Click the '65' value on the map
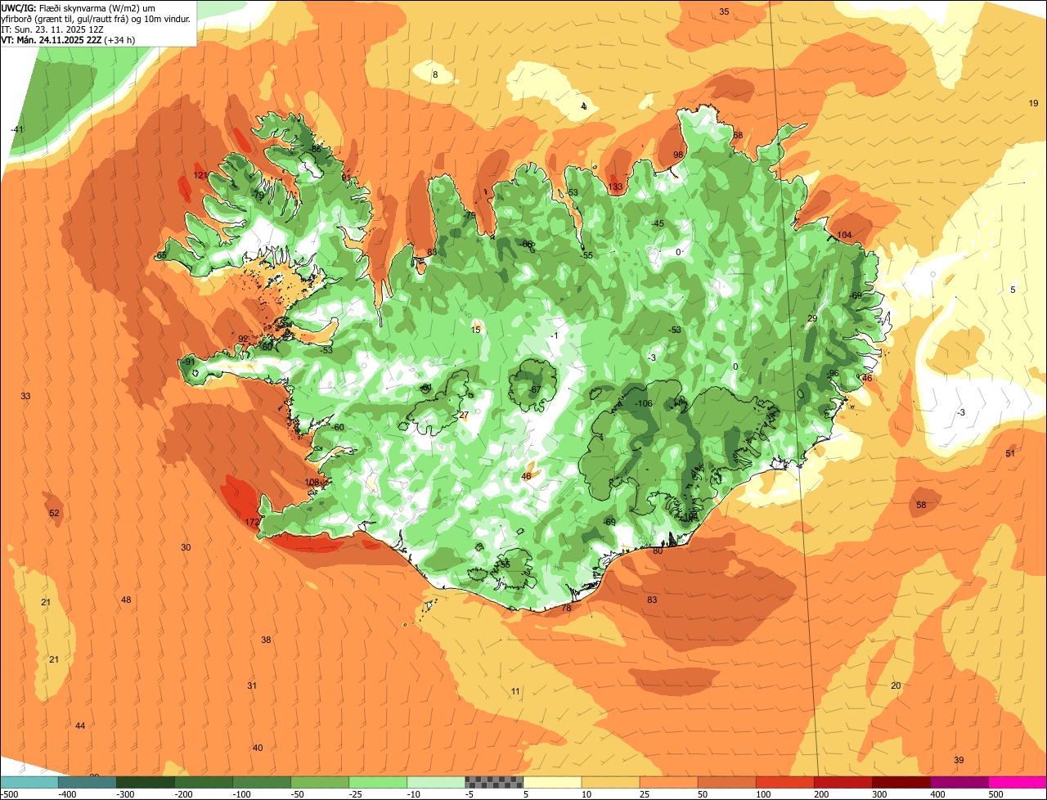This screenshot has height=800, width=1047. click(161, 255)
